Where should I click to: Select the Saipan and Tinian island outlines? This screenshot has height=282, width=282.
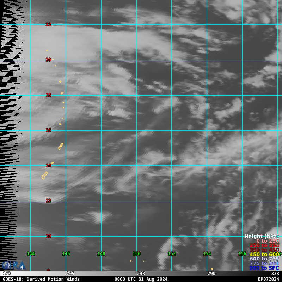point(61,146)
